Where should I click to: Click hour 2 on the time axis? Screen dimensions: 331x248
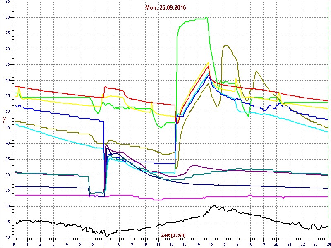pos(40,244)
